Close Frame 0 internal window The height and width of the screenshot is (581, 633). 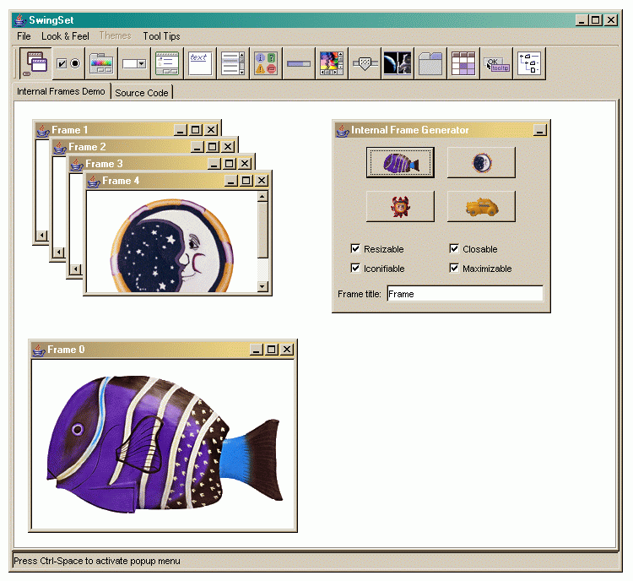(287, 350)
